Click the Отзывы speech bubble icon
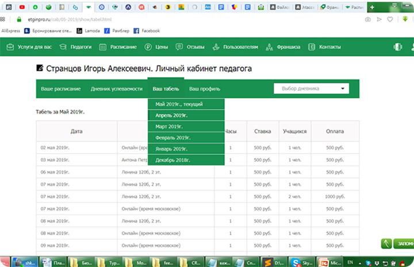 click(x=179, y=47)
